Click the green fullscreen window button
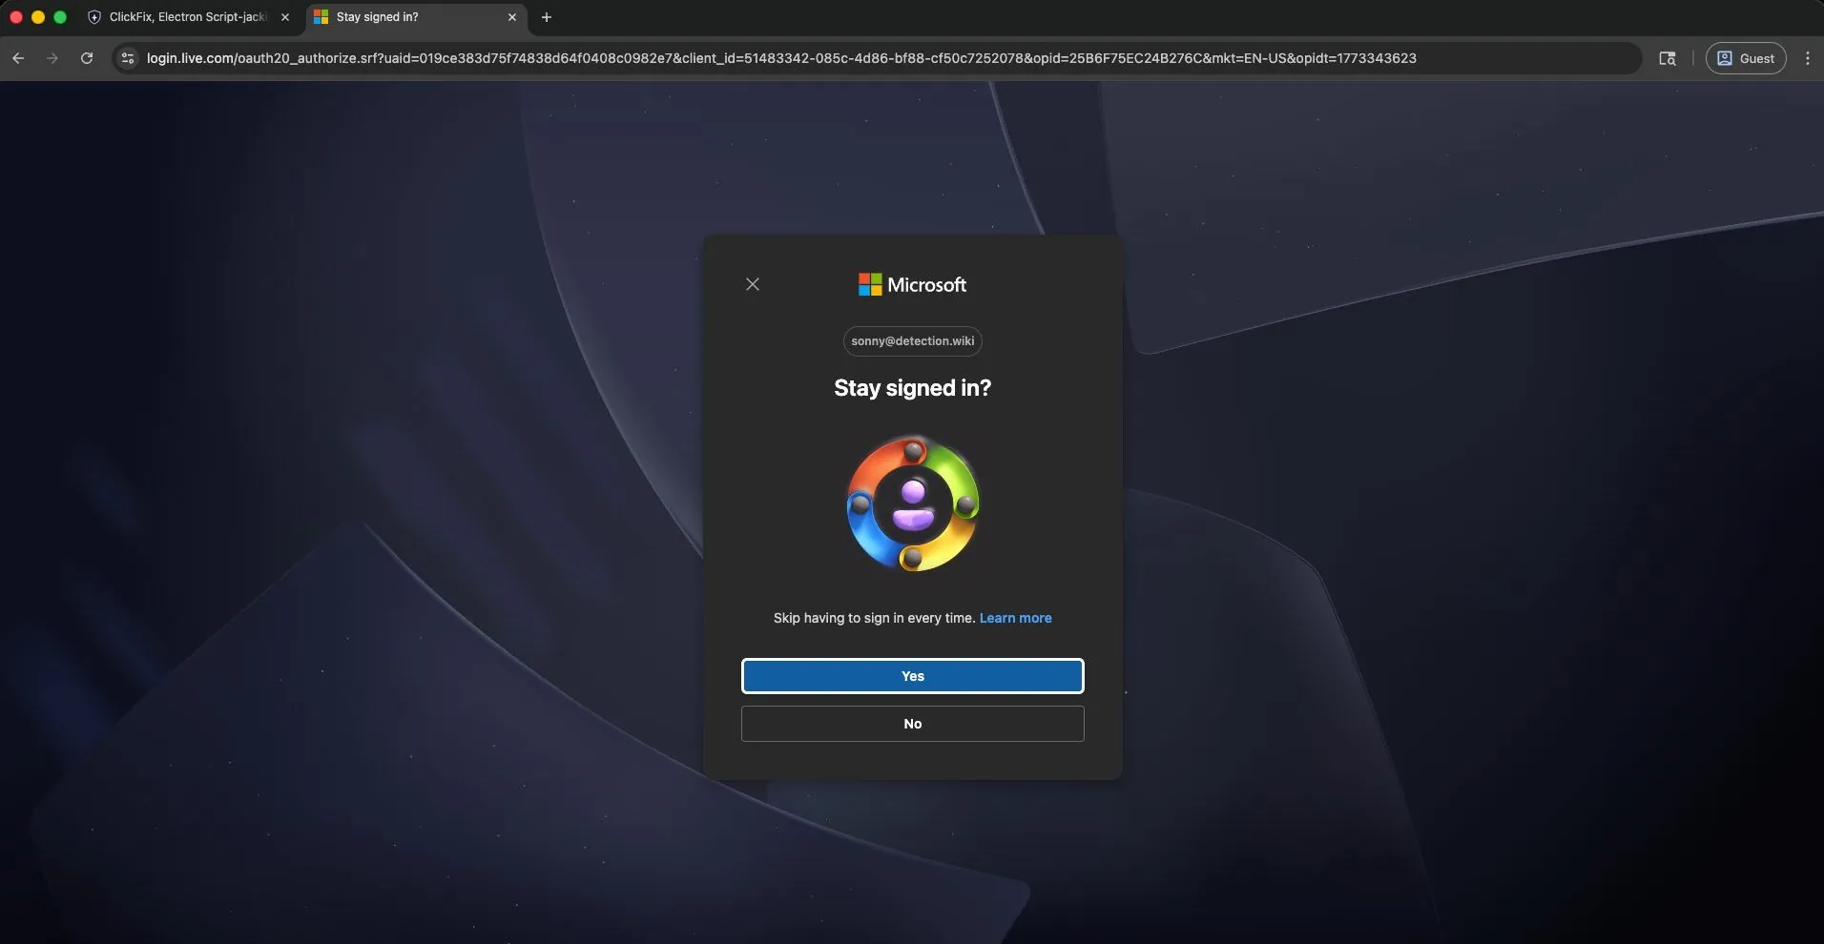1824x944 pixels. (60, 17)
